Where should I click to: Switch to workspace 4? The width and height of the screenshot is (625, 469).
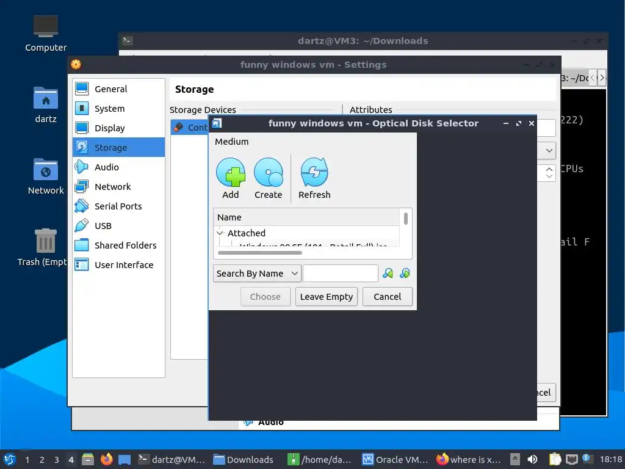point(71,459)
